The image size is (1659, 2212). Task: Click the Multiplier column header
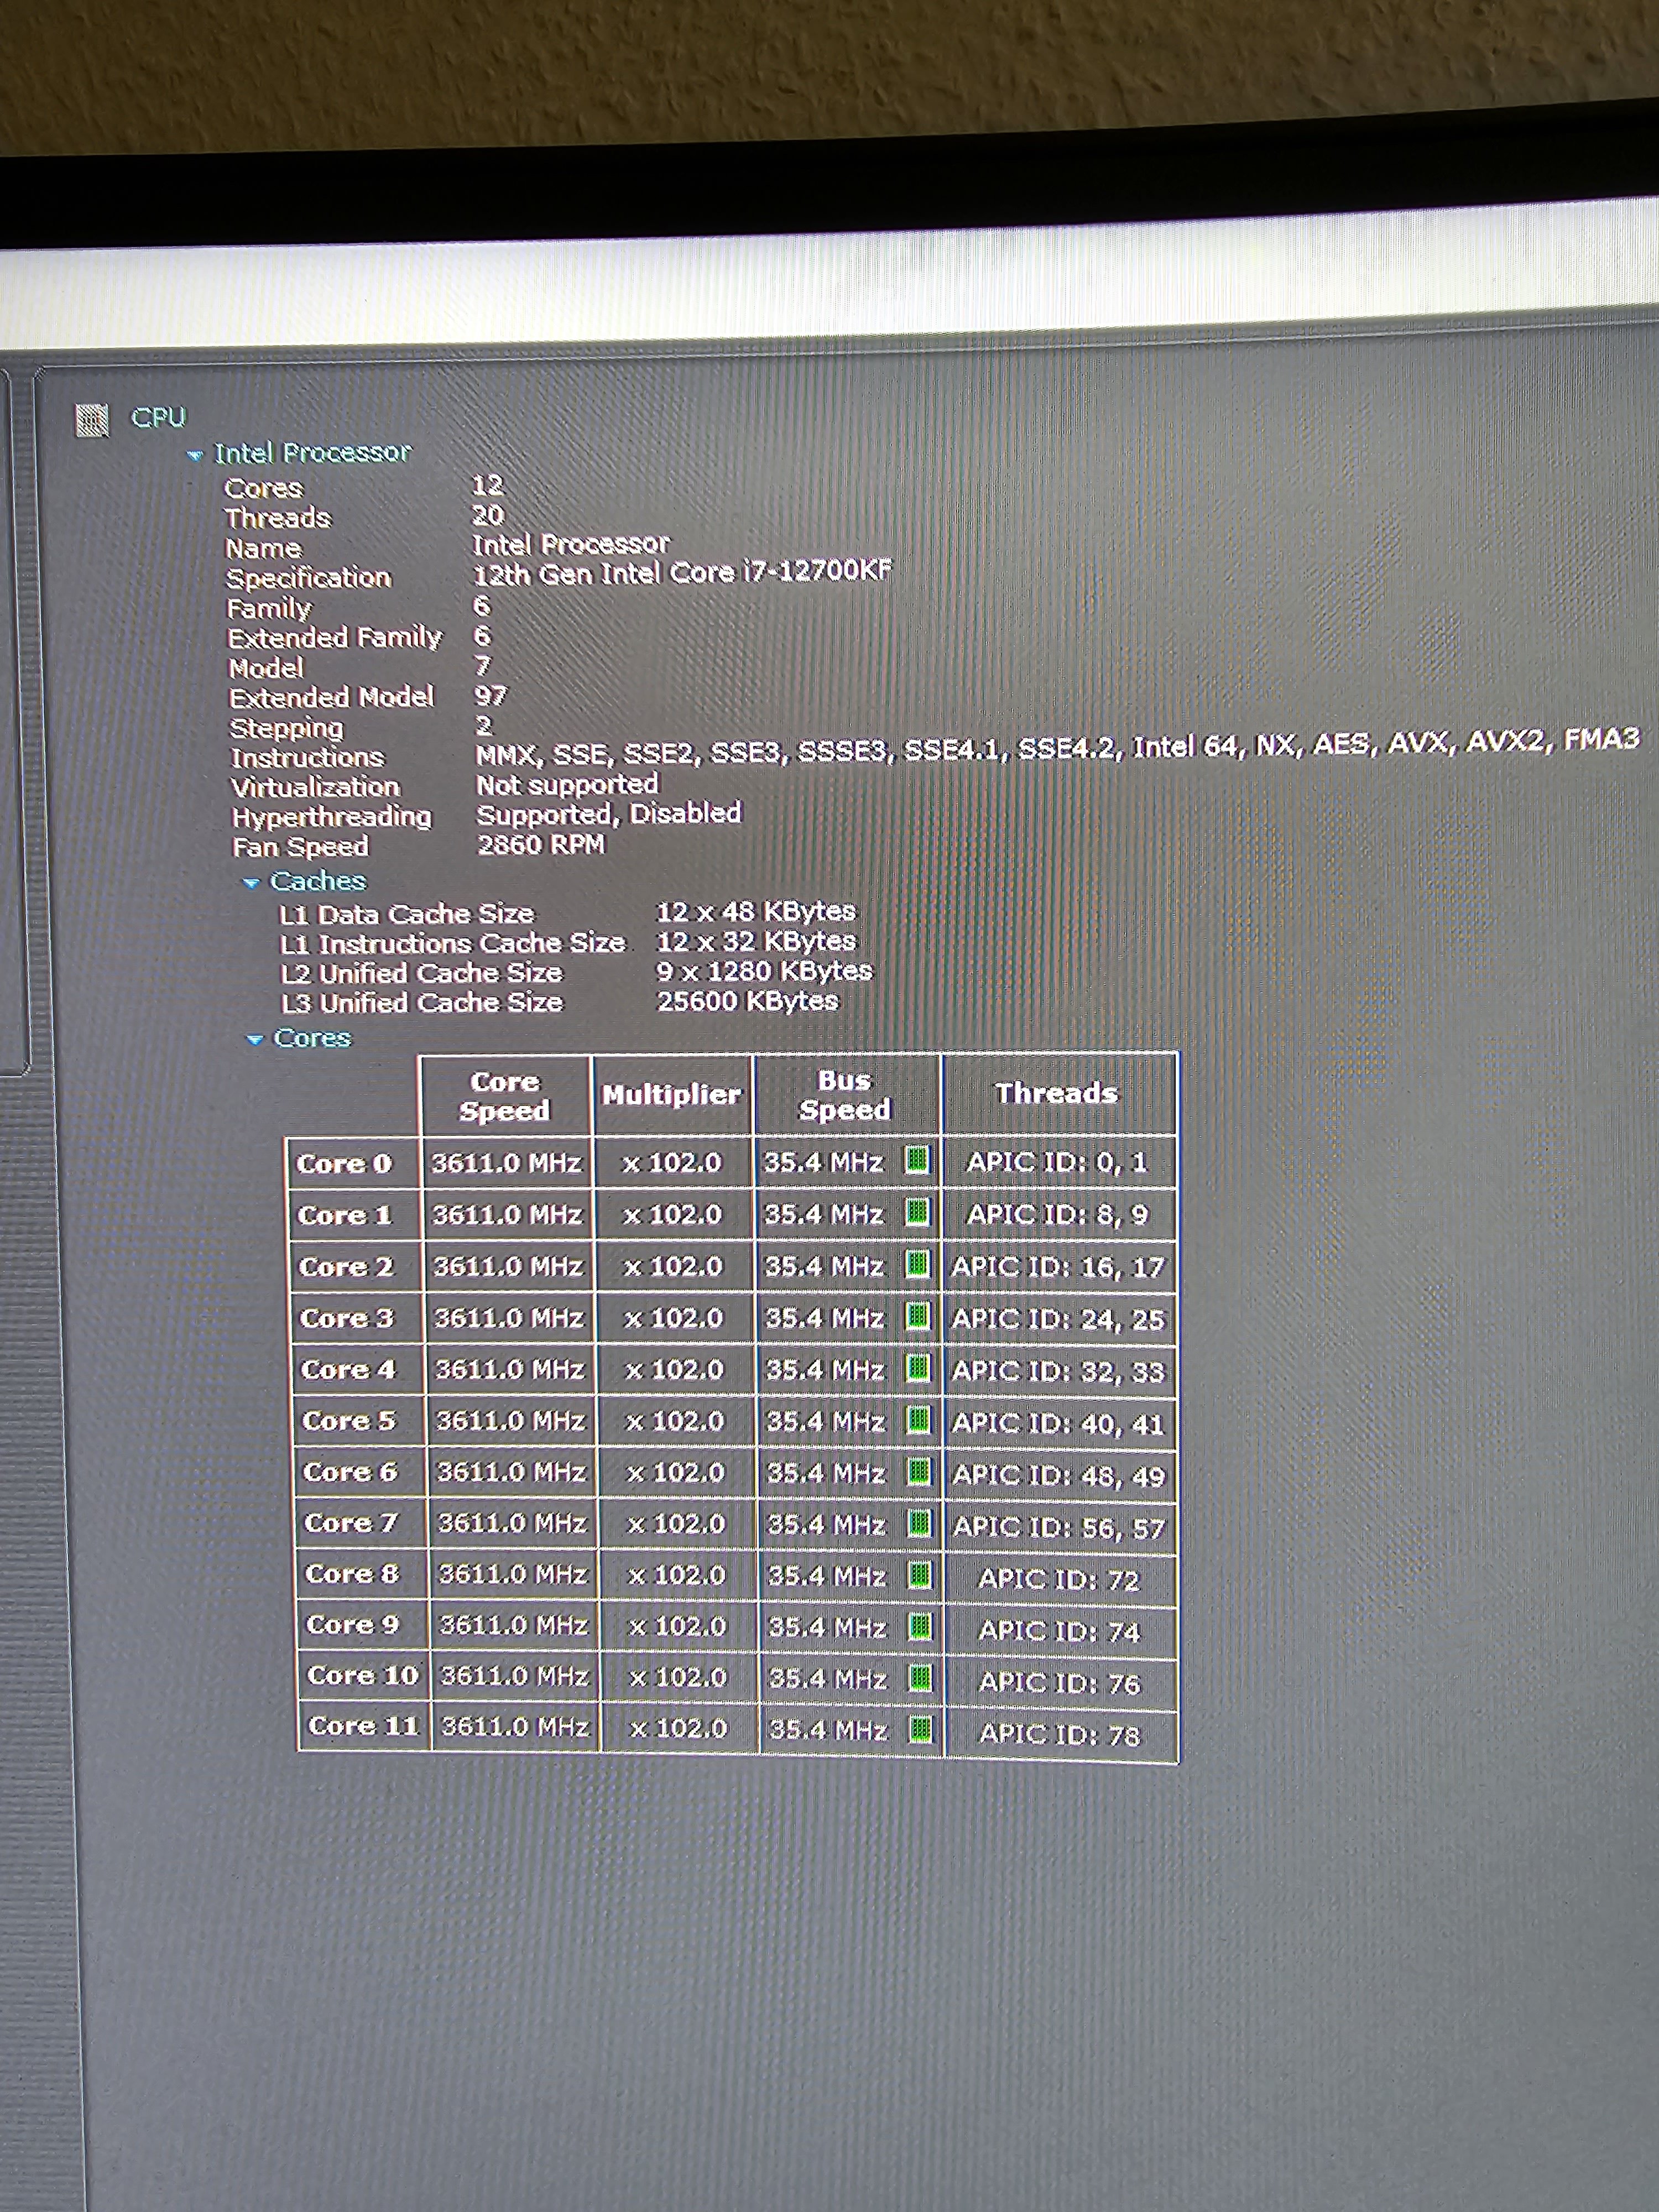(672, 1095)
